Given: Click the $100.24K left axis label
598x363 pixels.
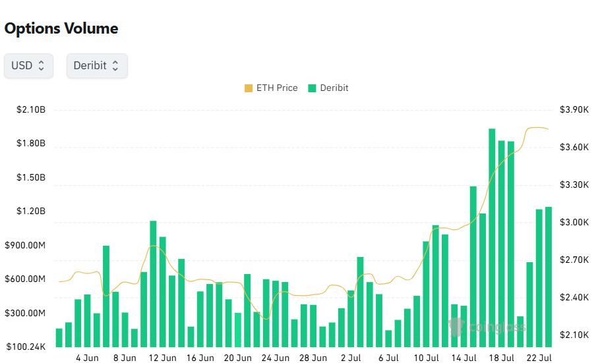Looking at the screenshot, I should pyautogui.click(x=26, y=347).
